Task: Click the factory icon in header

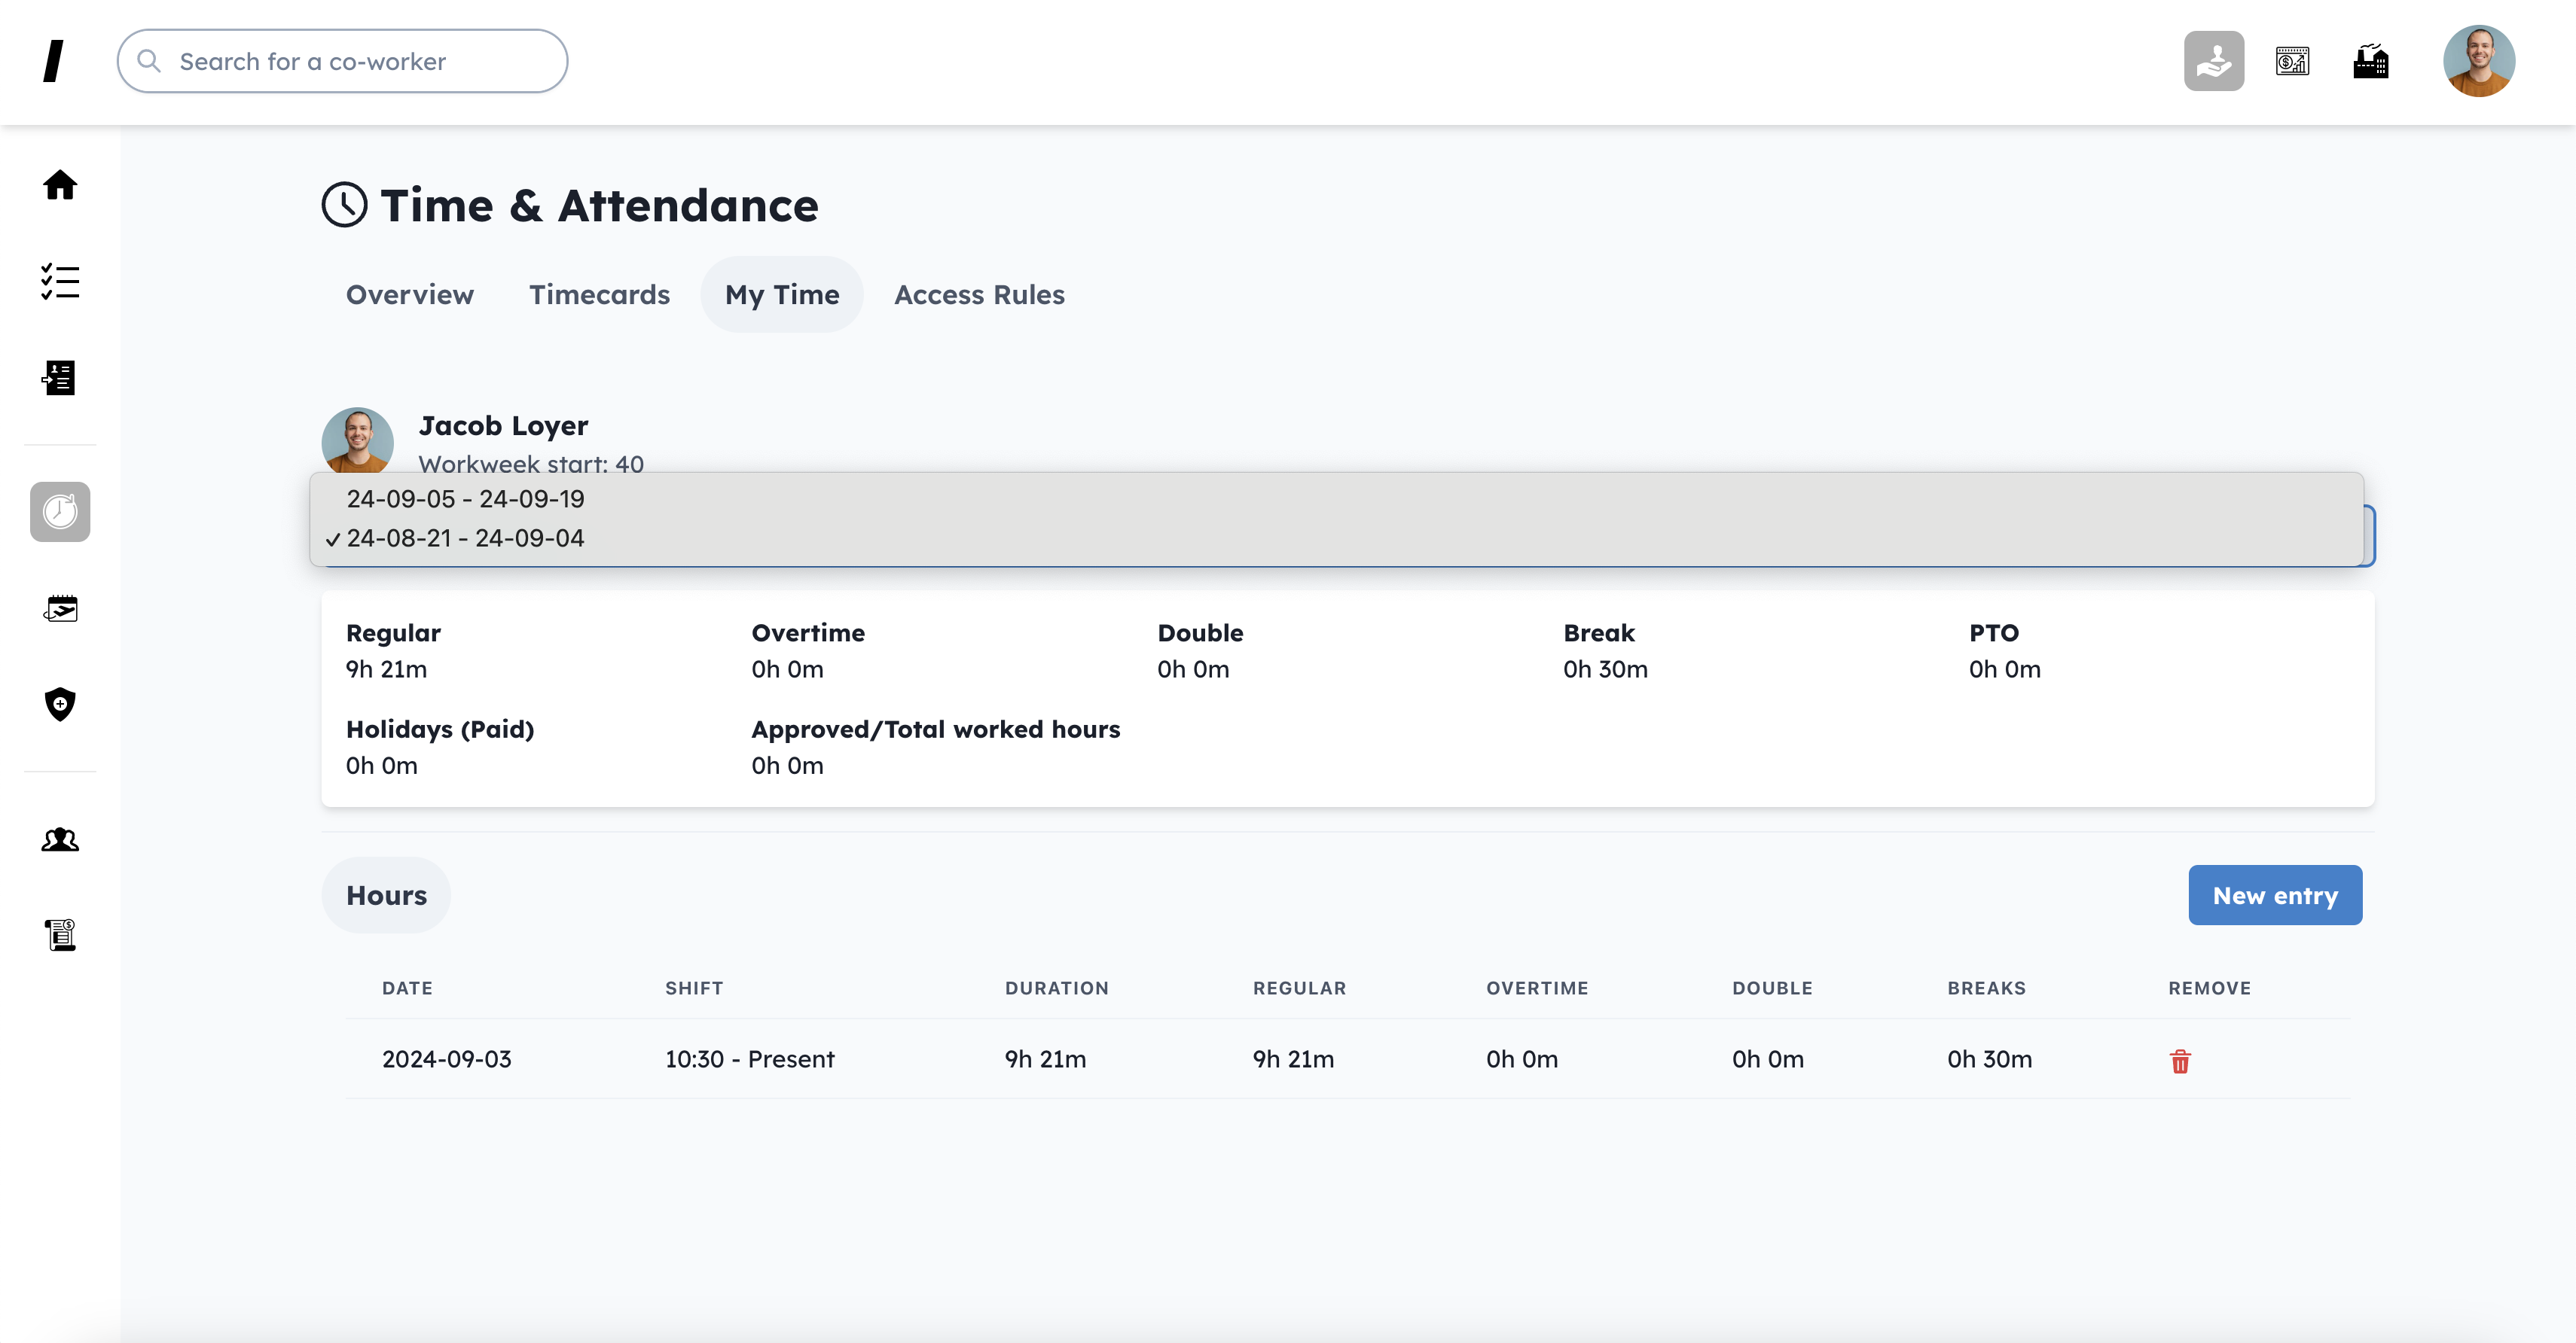Action: point(2370,62)
